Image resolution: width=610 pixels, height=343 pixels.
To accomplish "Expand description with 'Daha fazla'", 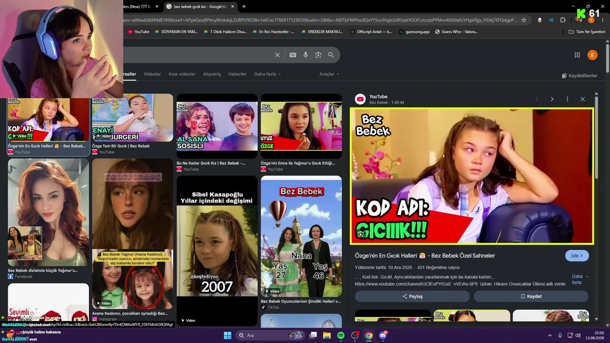I will (x=579, y=279).
